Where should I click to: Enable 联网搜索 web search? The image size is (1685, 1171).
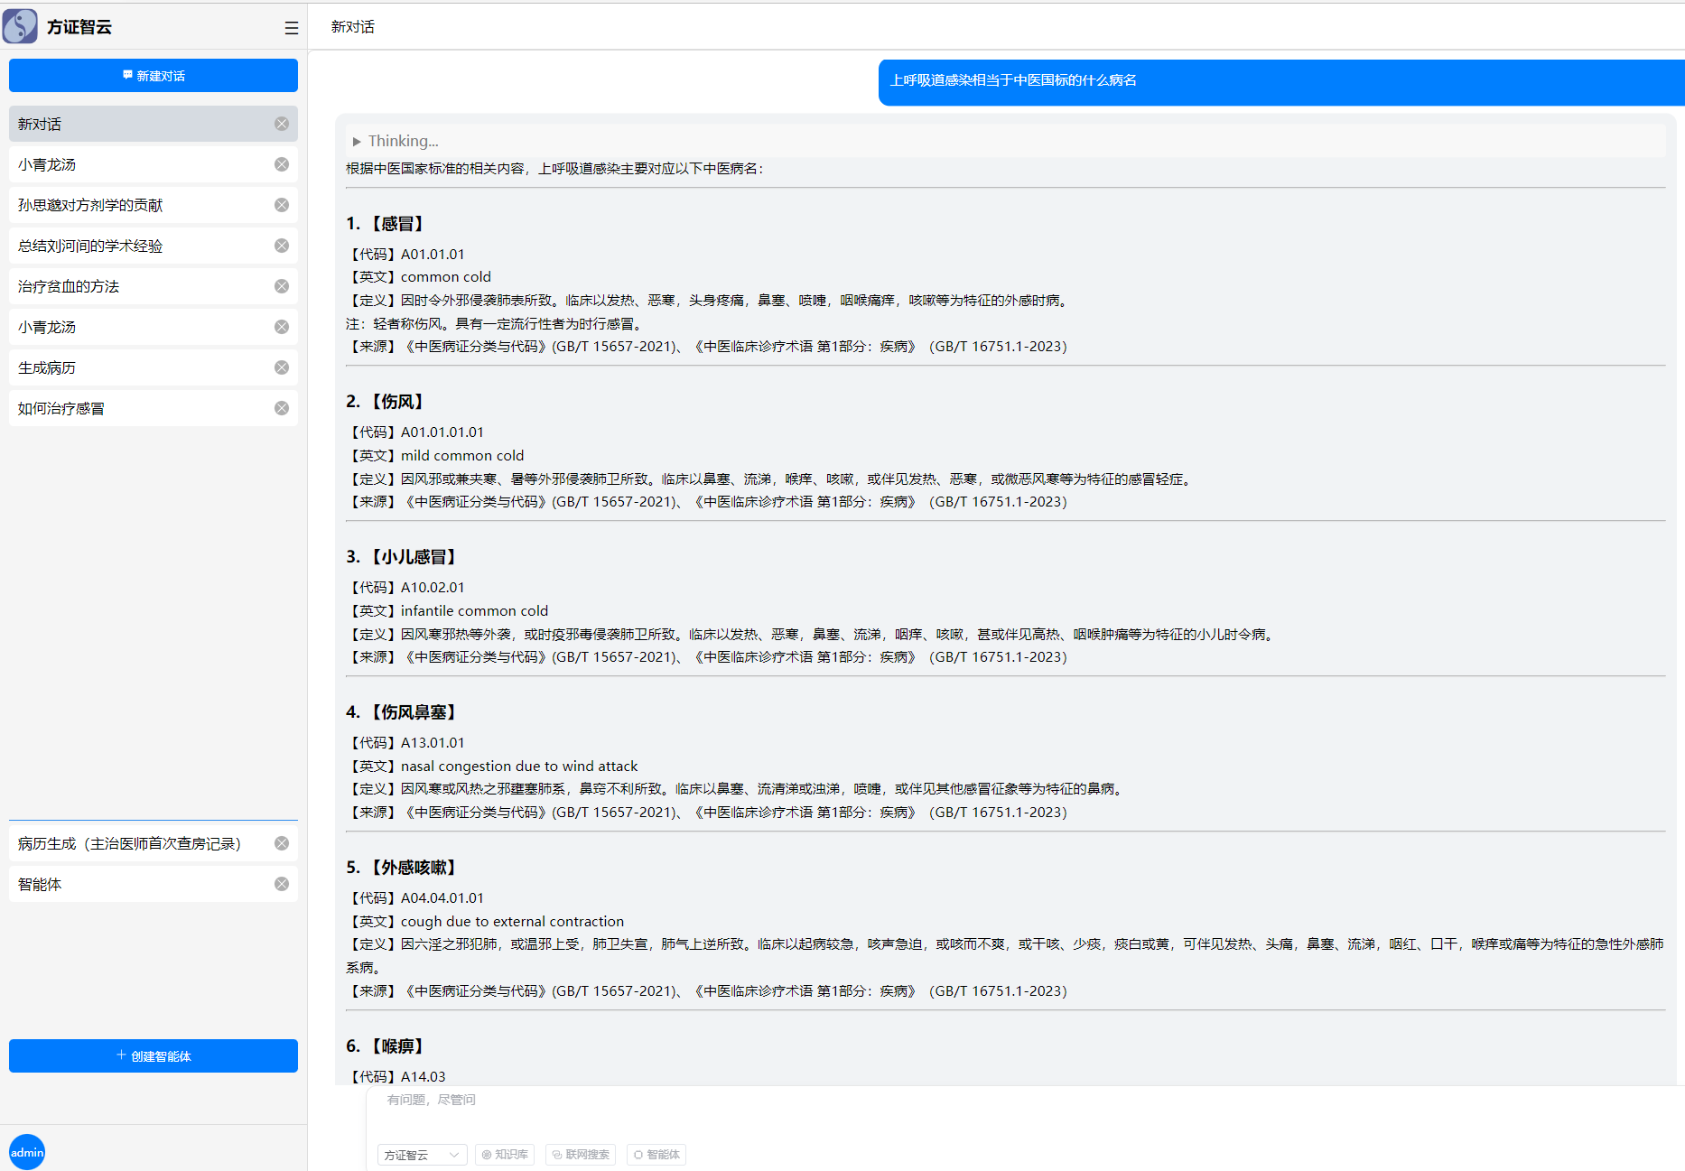pos(581,1155)
